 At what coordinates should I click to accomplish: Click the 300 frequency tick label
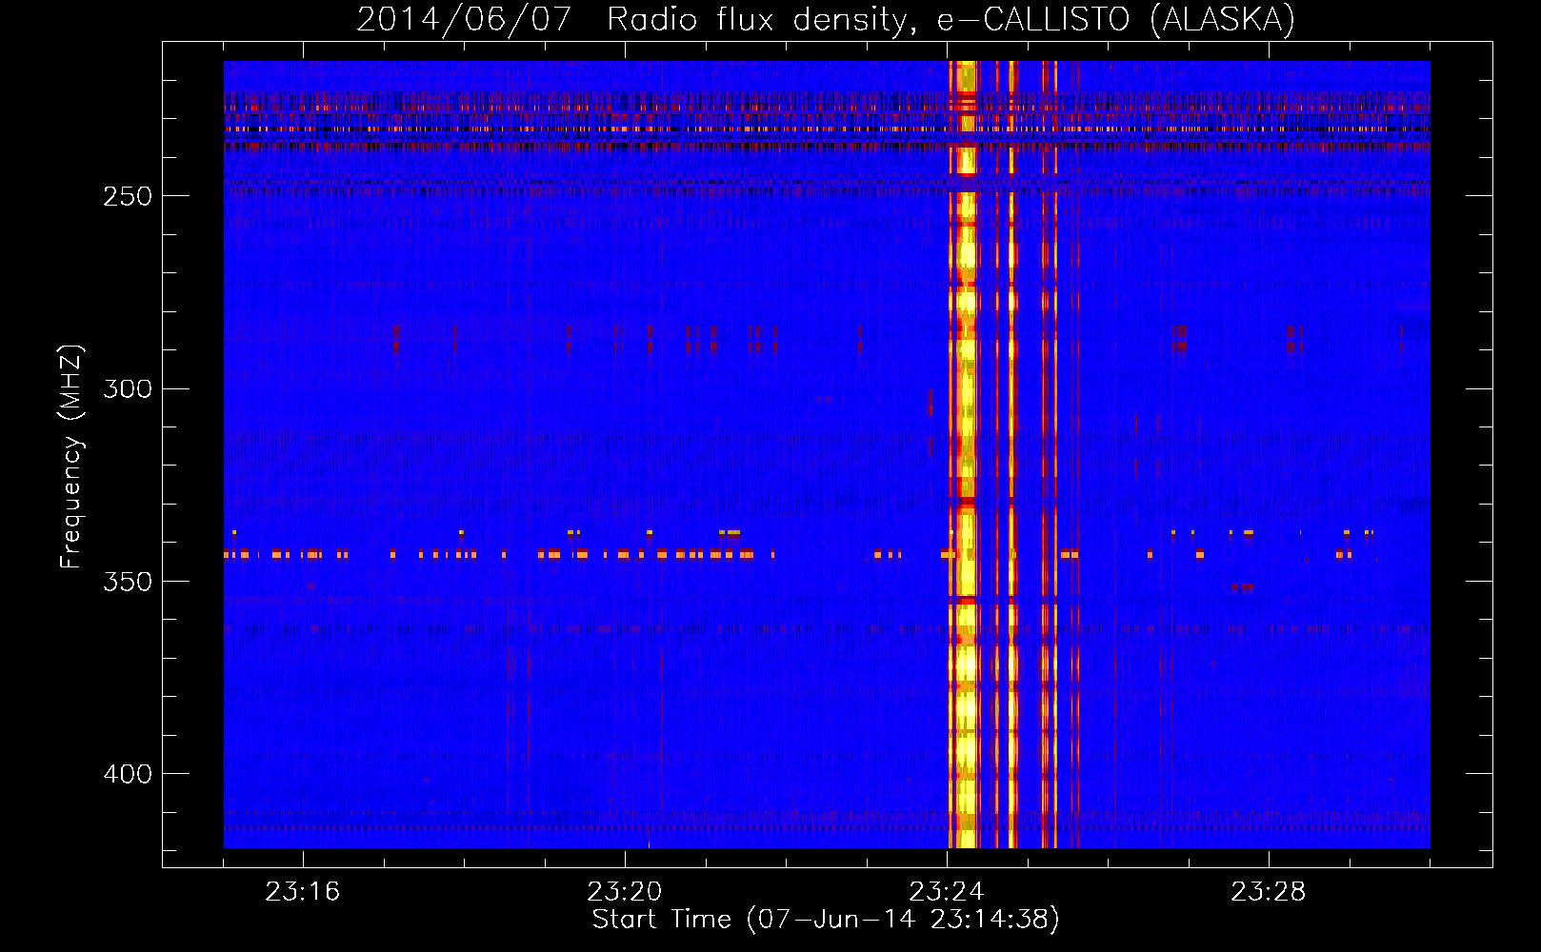coord(128,388)
